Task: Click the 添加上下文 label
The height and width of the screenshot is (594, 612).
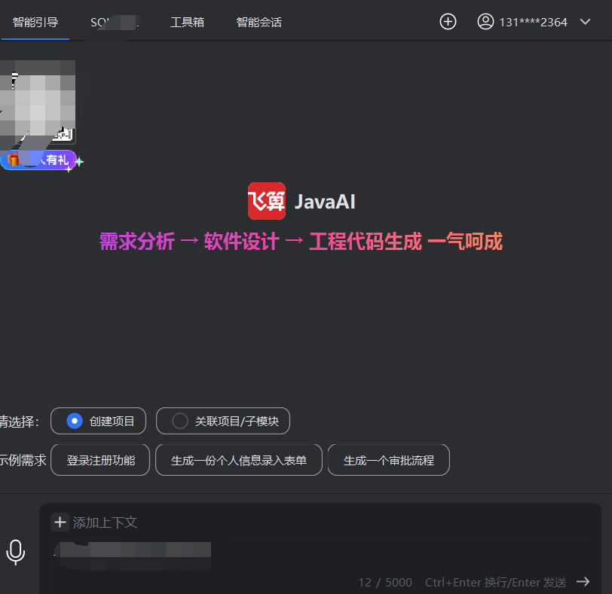Action: [x=105, y=522]
